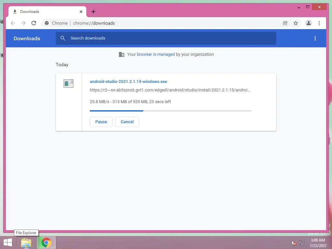Open the Windows Start button

coord(8,243)
